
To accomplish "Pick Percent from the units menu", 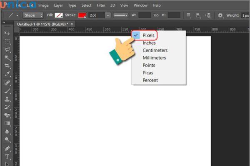I will click(150, 80).
